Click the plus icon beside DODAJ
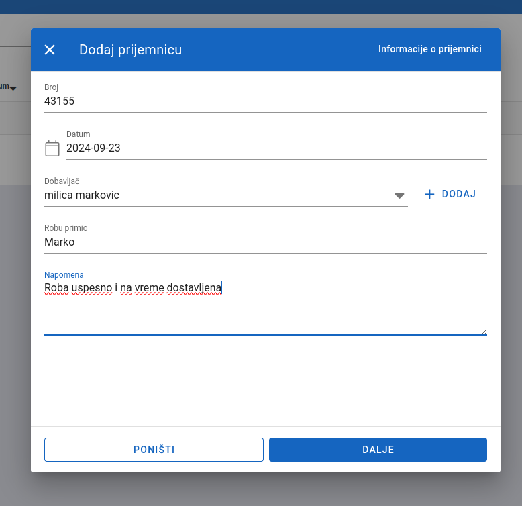Screen dimensions: 522x506 pos(430,194)
